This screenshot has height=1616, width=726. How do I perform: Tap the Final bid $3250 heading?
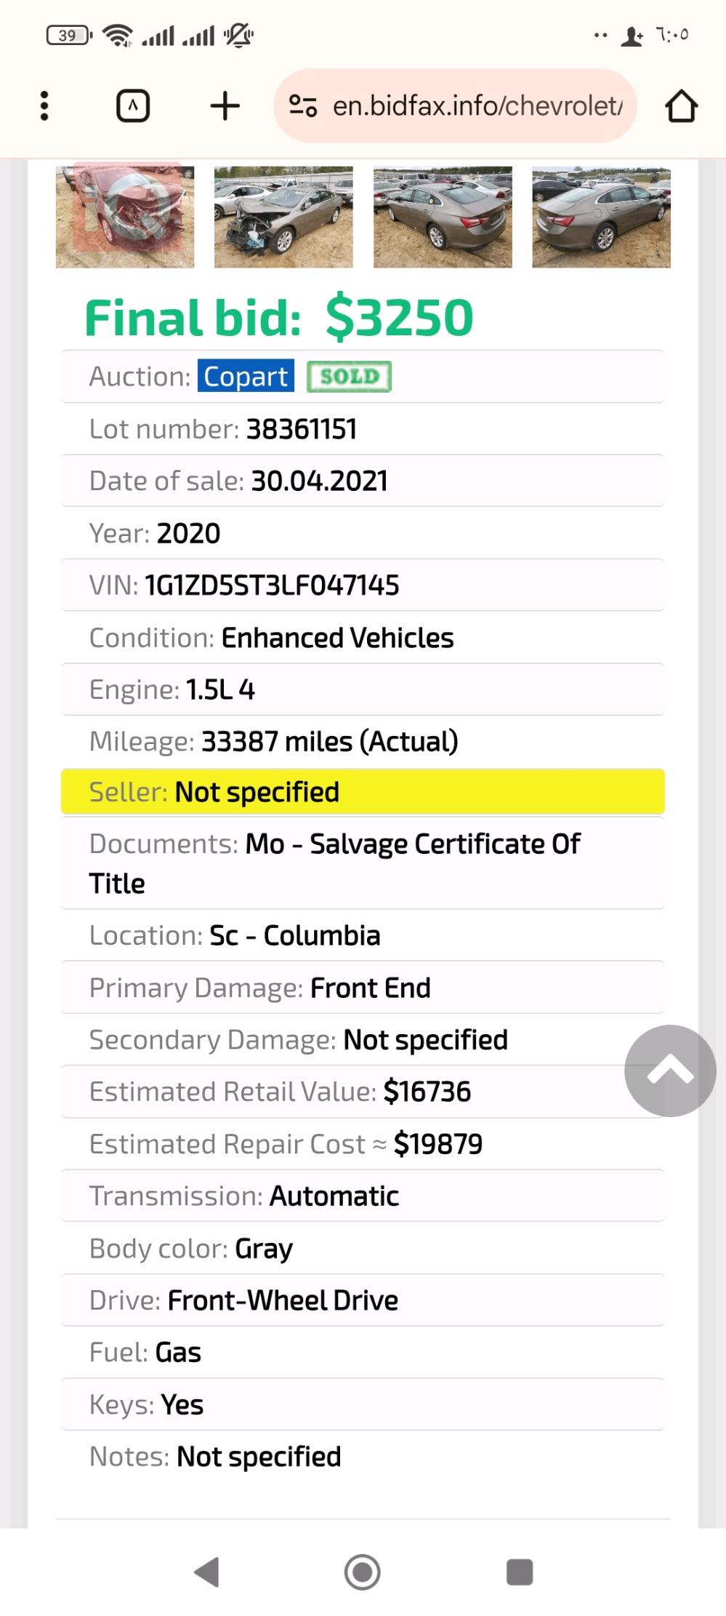point(279,318)
